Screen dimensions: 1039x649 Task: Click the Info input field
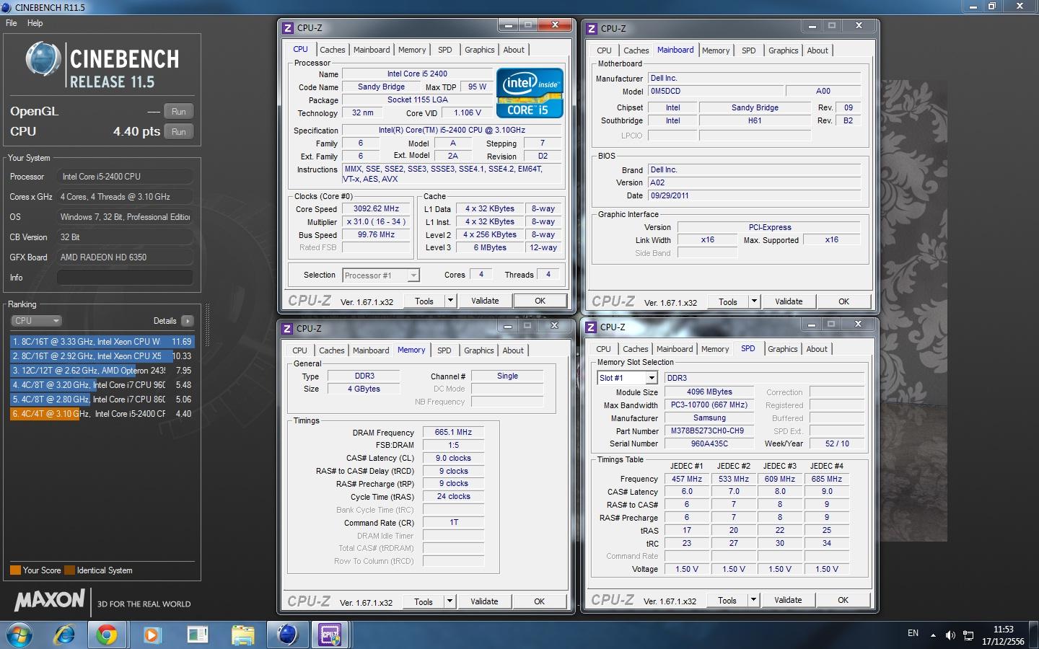pos(125,278)
